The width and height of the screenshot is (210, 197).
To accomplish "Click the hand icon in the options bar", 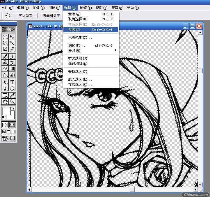I will tap(8, 16).
